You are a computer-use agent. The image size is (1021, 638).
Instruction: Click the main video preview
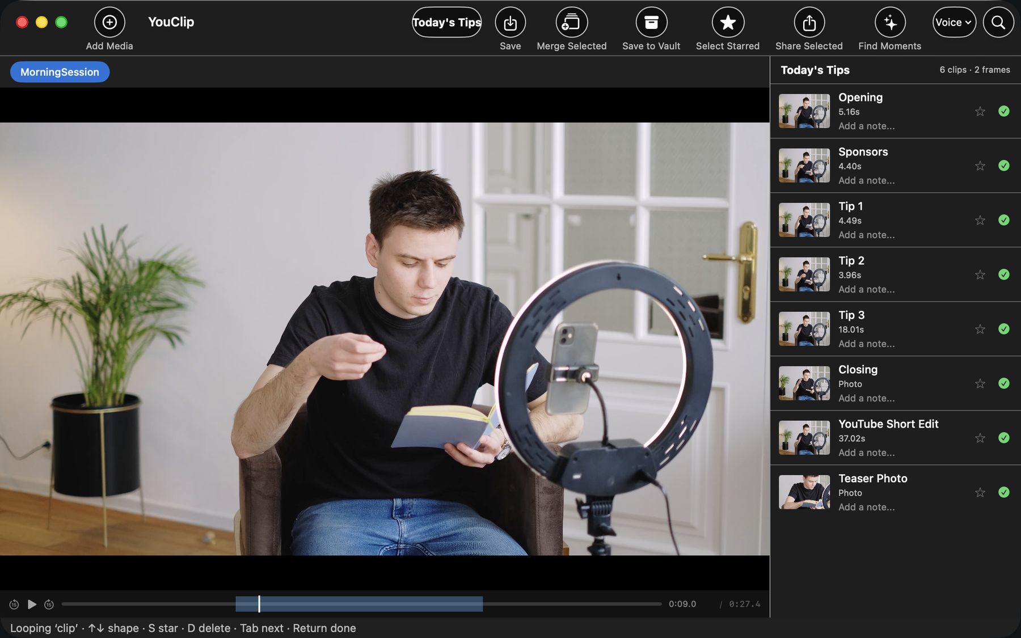pos(385,339)
